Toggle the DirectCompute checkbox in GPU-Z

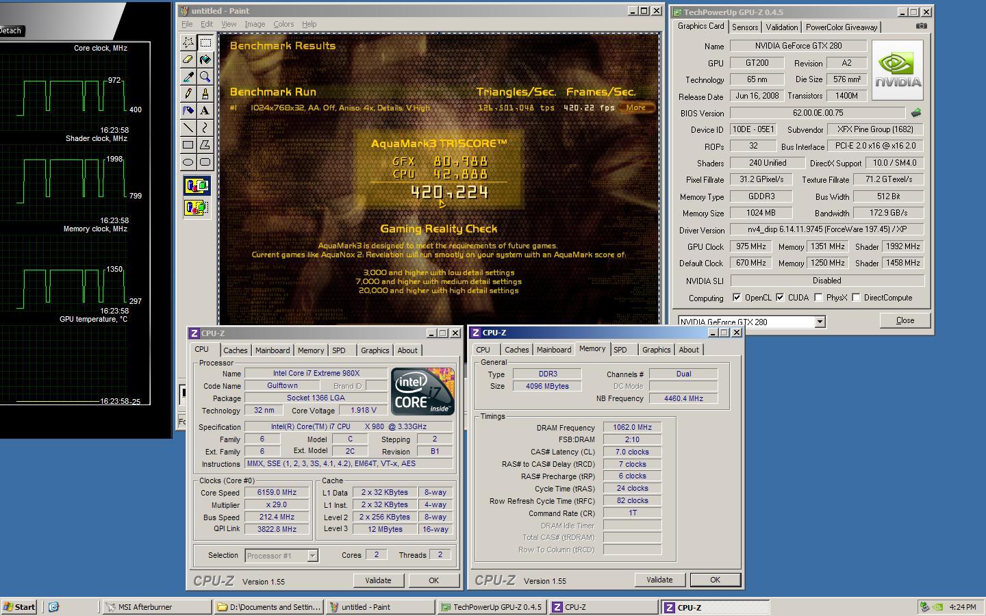click(856, 298)
